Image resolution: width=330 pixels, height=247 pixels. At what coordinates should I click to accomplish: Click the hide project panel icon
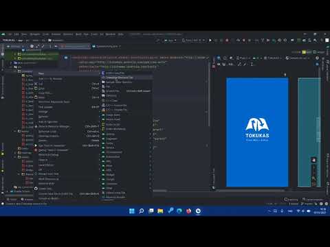tap(56, 47)
